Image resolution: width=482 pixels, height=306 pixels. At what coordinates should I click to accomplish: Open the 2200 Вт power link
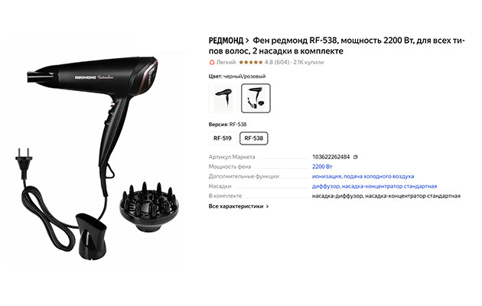click(322, 167)
